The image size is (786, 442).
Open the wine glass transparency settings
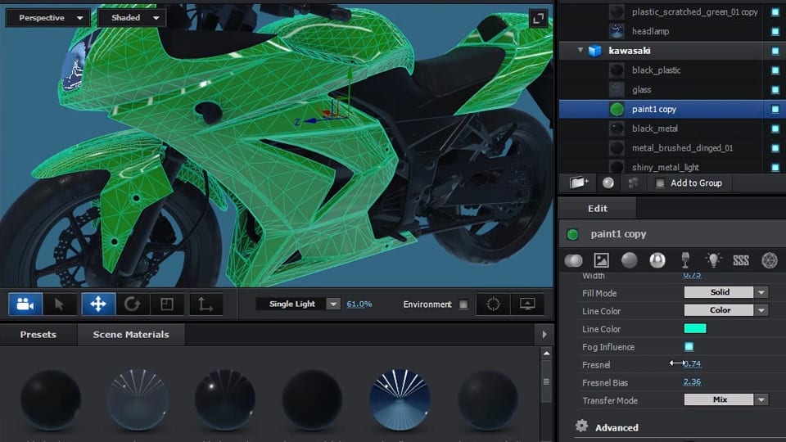point(685,260)
